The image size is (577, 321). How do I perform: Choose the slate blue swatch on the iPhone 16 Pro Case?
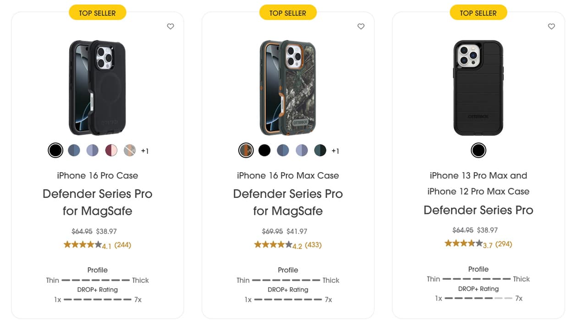(x=74, y=150)
